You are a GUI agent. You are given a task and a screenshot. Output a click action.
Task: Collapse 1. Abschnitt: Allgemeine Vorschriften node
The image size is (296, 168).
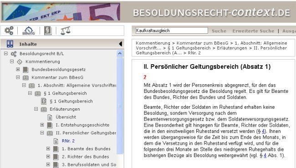point(24,85)
